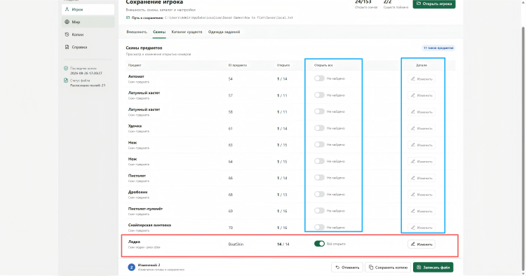The width and height of the screenshot is (526, 276).
Task: Click the Изменений 2 status text
Action: coord(149,265)
